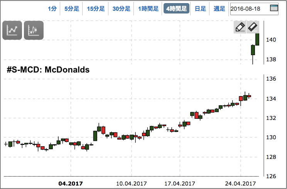Click the 138 price axis label
This screenshot has height=189, width=287.
[271, 59]
